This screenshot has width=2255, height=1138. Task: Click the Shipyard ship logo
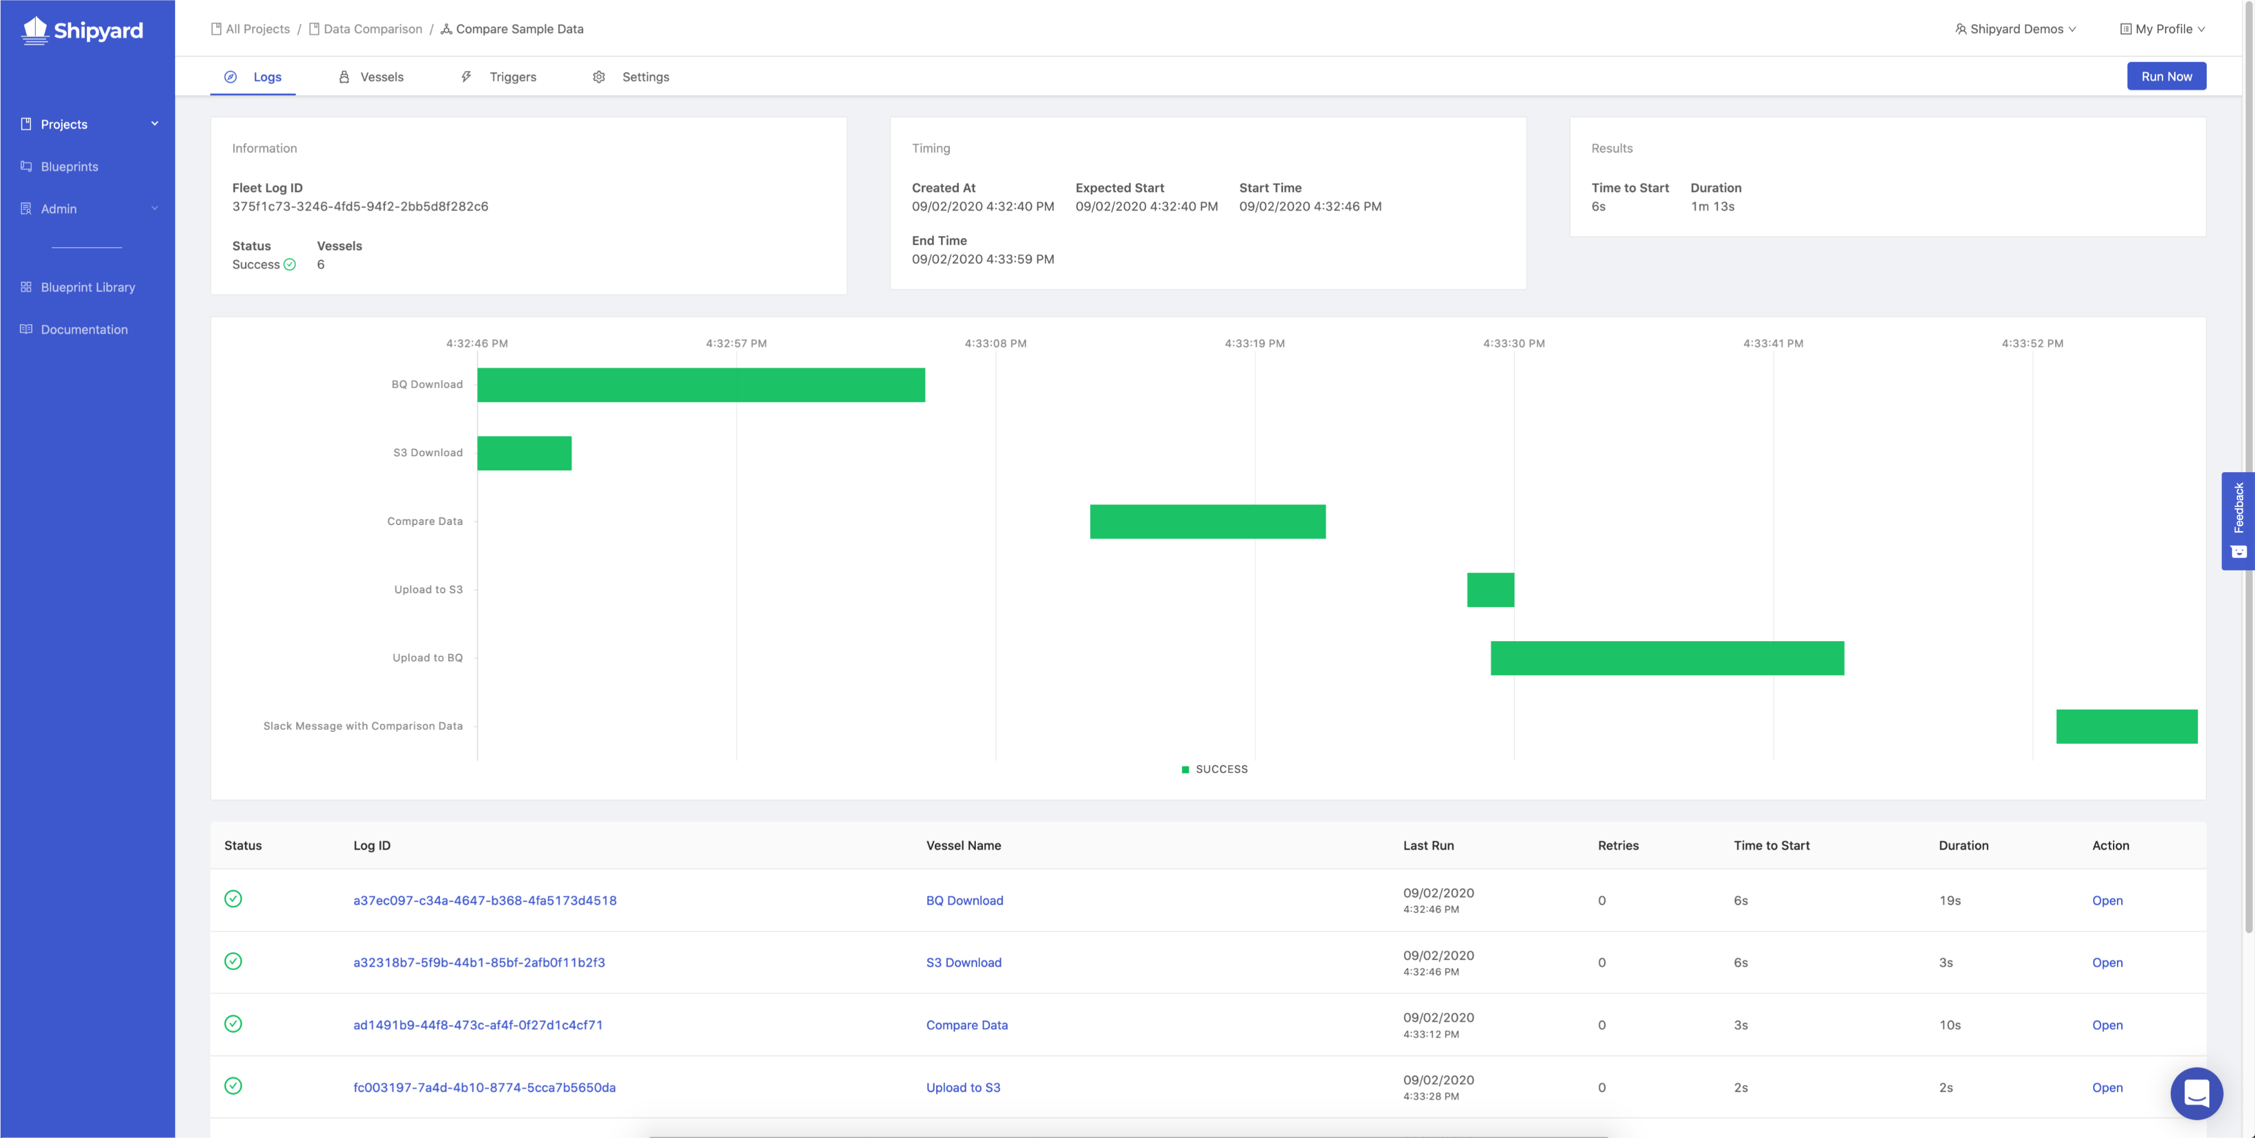[35, 31]
